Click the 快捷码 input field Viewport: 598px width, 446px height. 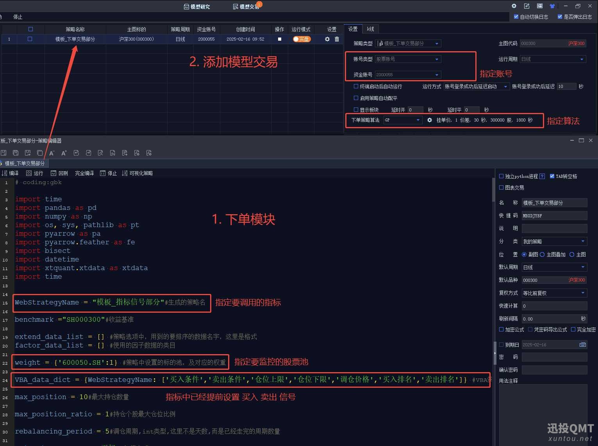click(554, 216)
